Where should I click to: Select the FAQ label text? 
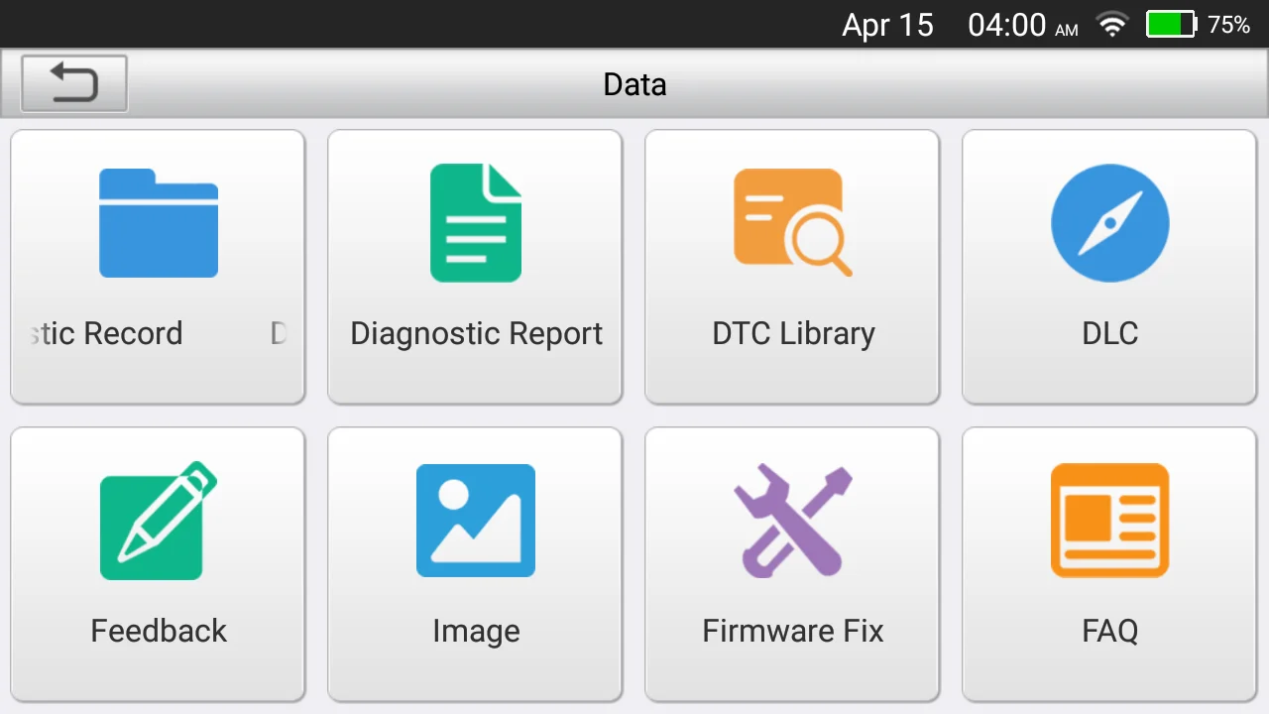[x=1109, y=631]
